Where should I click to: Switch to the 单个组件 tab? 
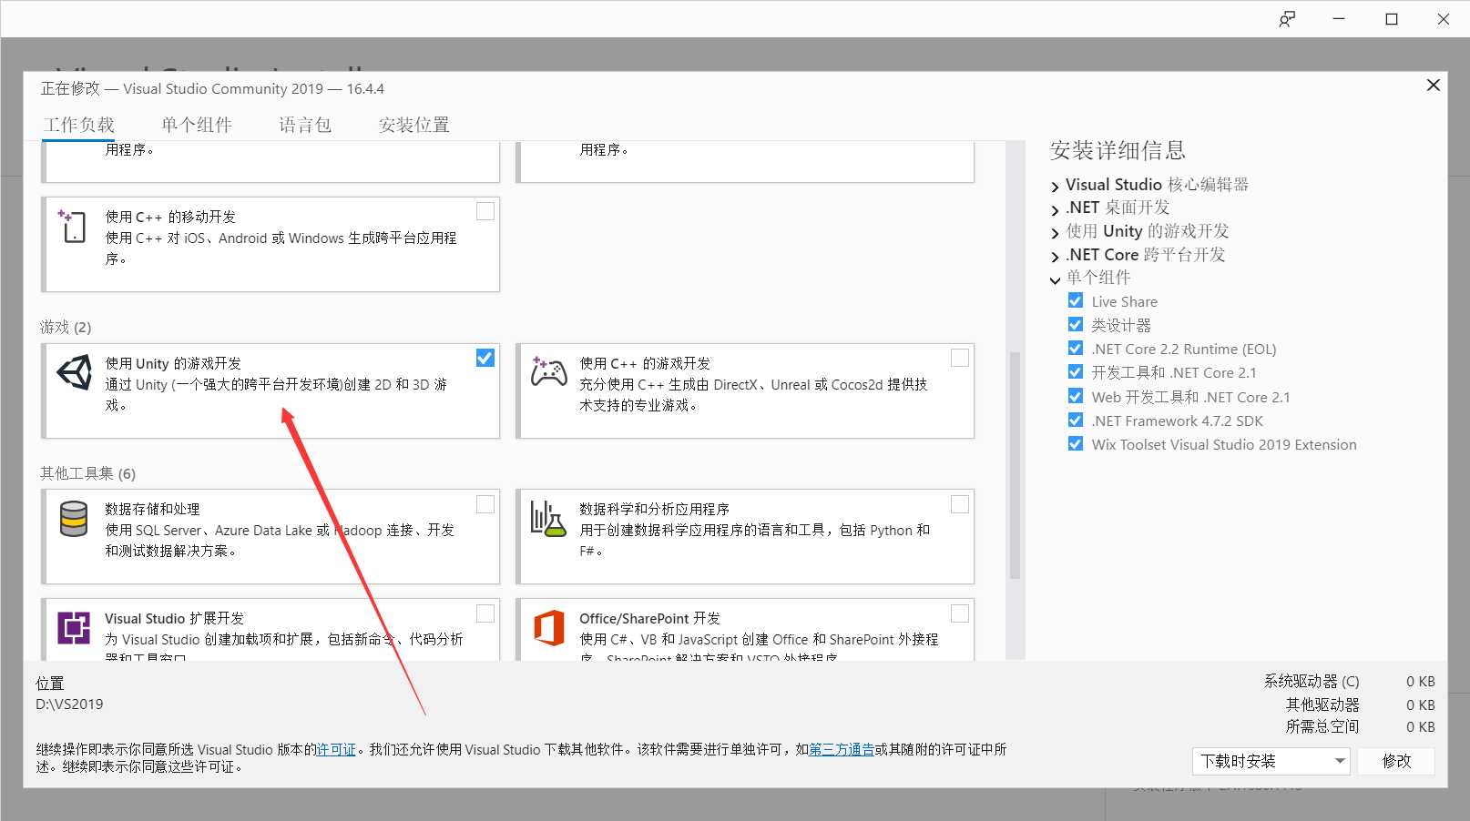197,125
